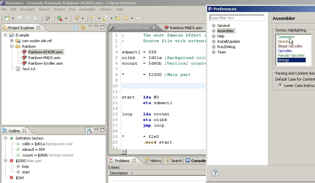Viewport: 315px width, 183px height.
Task: Select Rainbow-MADS.asm in Project Explorer
Action: pos(44,58)
